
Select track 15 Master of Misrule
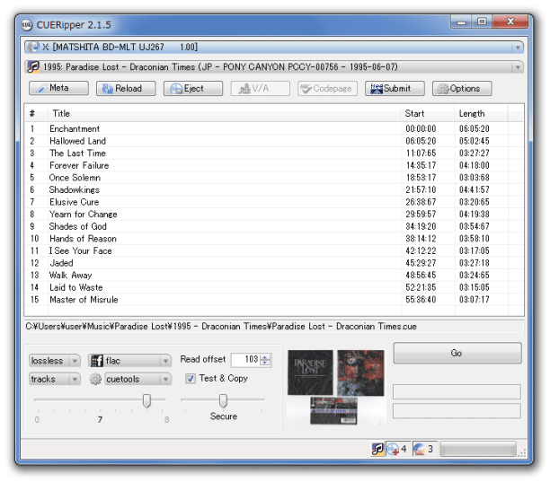273,300
